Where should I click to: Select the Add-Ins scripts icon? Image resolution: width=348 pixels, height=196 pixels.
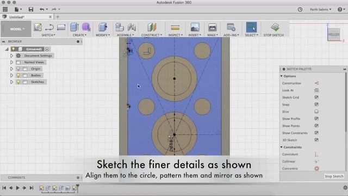(231, 27)
